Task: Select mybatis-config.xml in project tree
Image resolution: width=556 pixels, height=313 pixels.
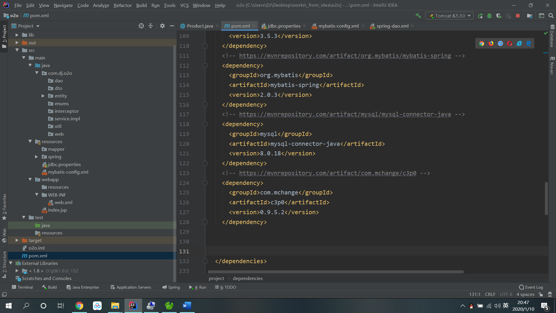Action: coord(68,172)
